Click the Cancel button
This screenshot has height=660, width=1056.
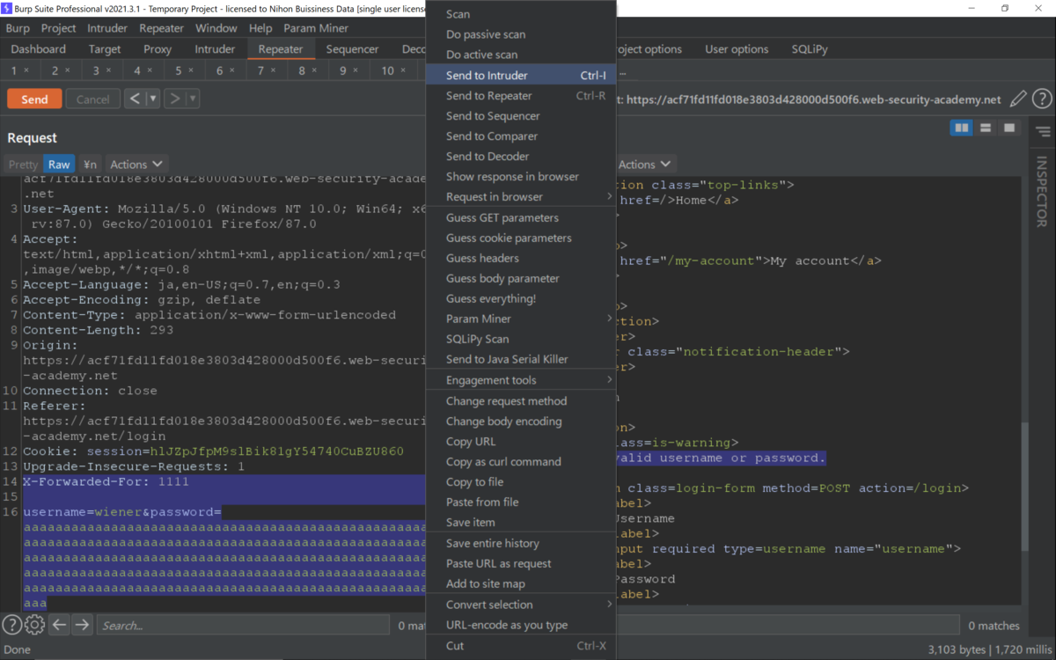coord(92,99)
